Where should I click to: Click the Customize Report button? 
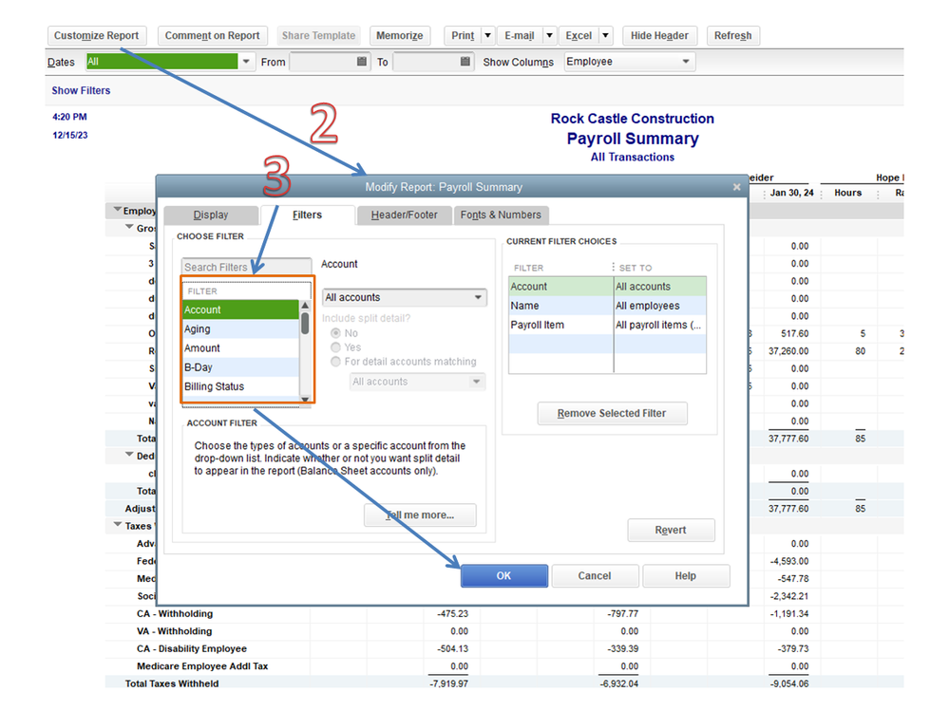pos(96,36)
